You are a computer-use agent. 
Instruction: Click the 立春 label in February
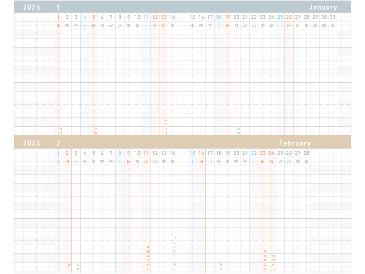[78, 267]
